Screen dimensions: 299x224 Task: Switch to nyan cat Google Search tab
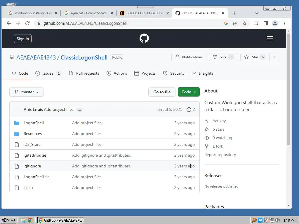pos(89,13)
